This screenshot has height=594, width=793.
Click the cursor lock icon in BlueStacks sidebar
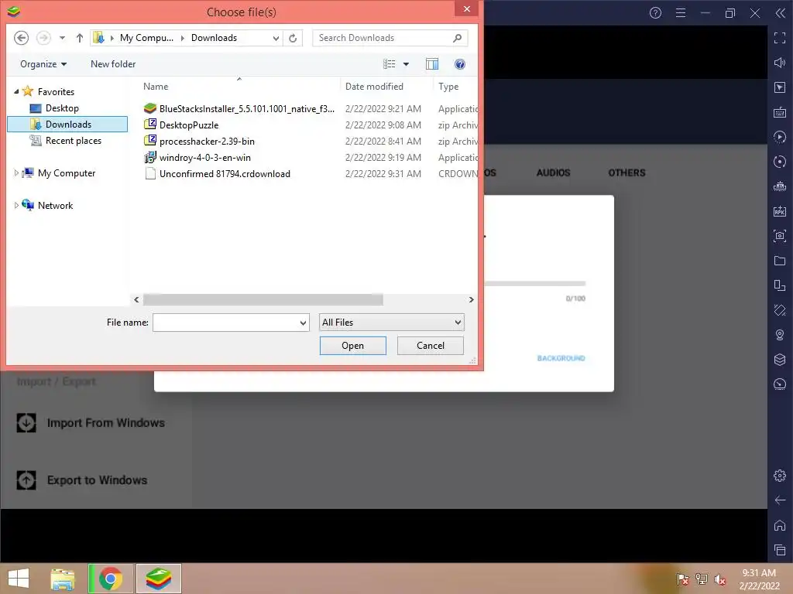coord(779,87)
